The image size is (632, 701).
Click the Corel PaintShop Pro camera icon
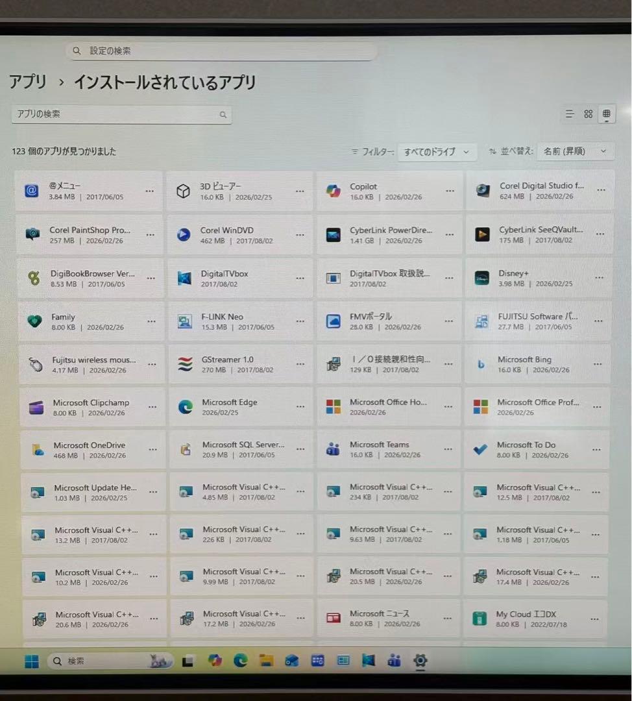(x=32, y=234)
